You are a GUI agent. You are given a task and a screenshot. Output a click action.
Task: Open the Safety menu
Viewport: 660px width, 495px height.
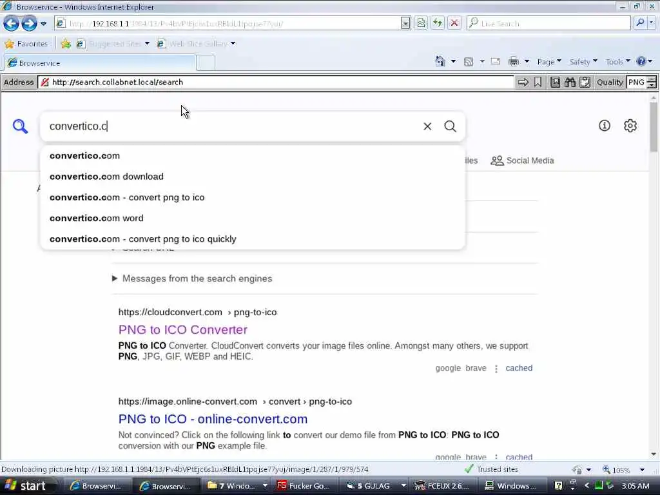[x=583, y=62]
